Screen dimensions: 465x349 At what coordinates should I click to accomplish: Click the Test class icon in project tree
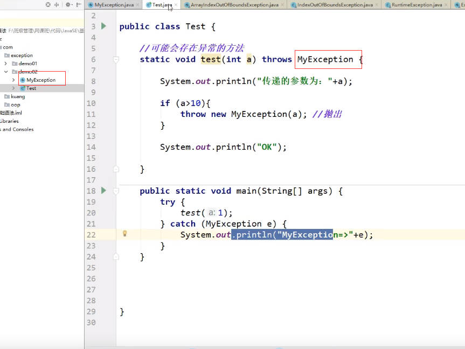point(23,88)
